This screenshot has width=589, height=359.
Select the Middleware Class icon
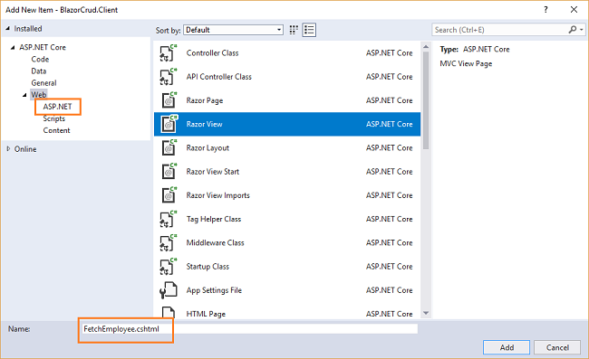point(168,243)
